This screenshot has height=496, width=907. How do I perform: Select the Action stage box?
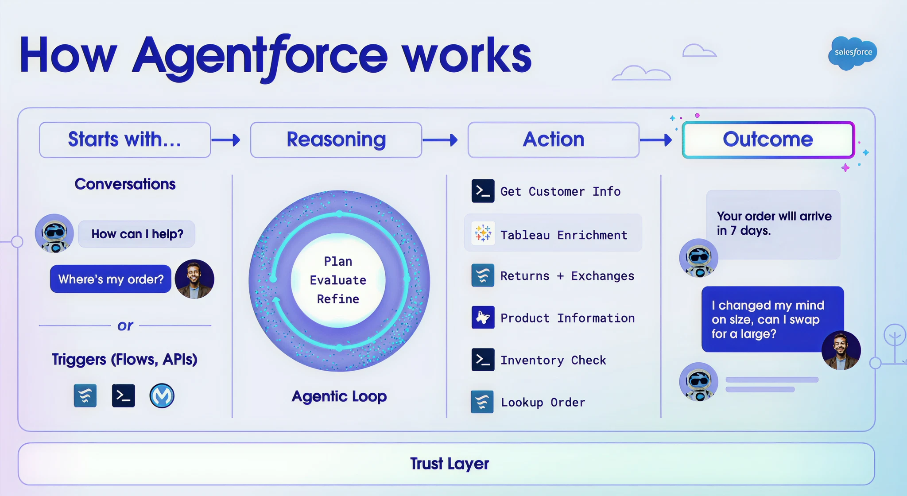553,140
